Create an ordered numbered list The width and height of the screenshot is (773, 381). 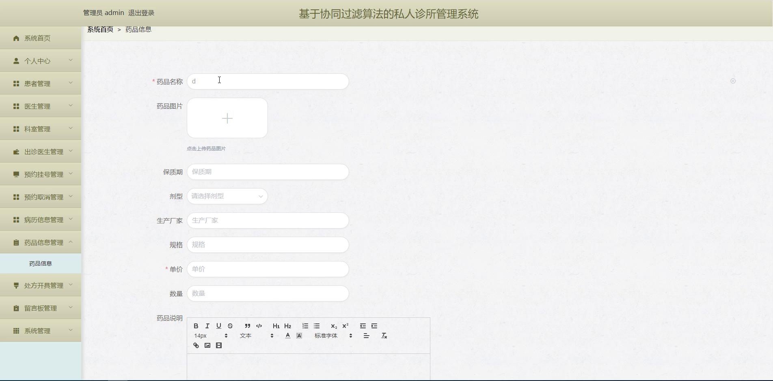coord(305,326)
